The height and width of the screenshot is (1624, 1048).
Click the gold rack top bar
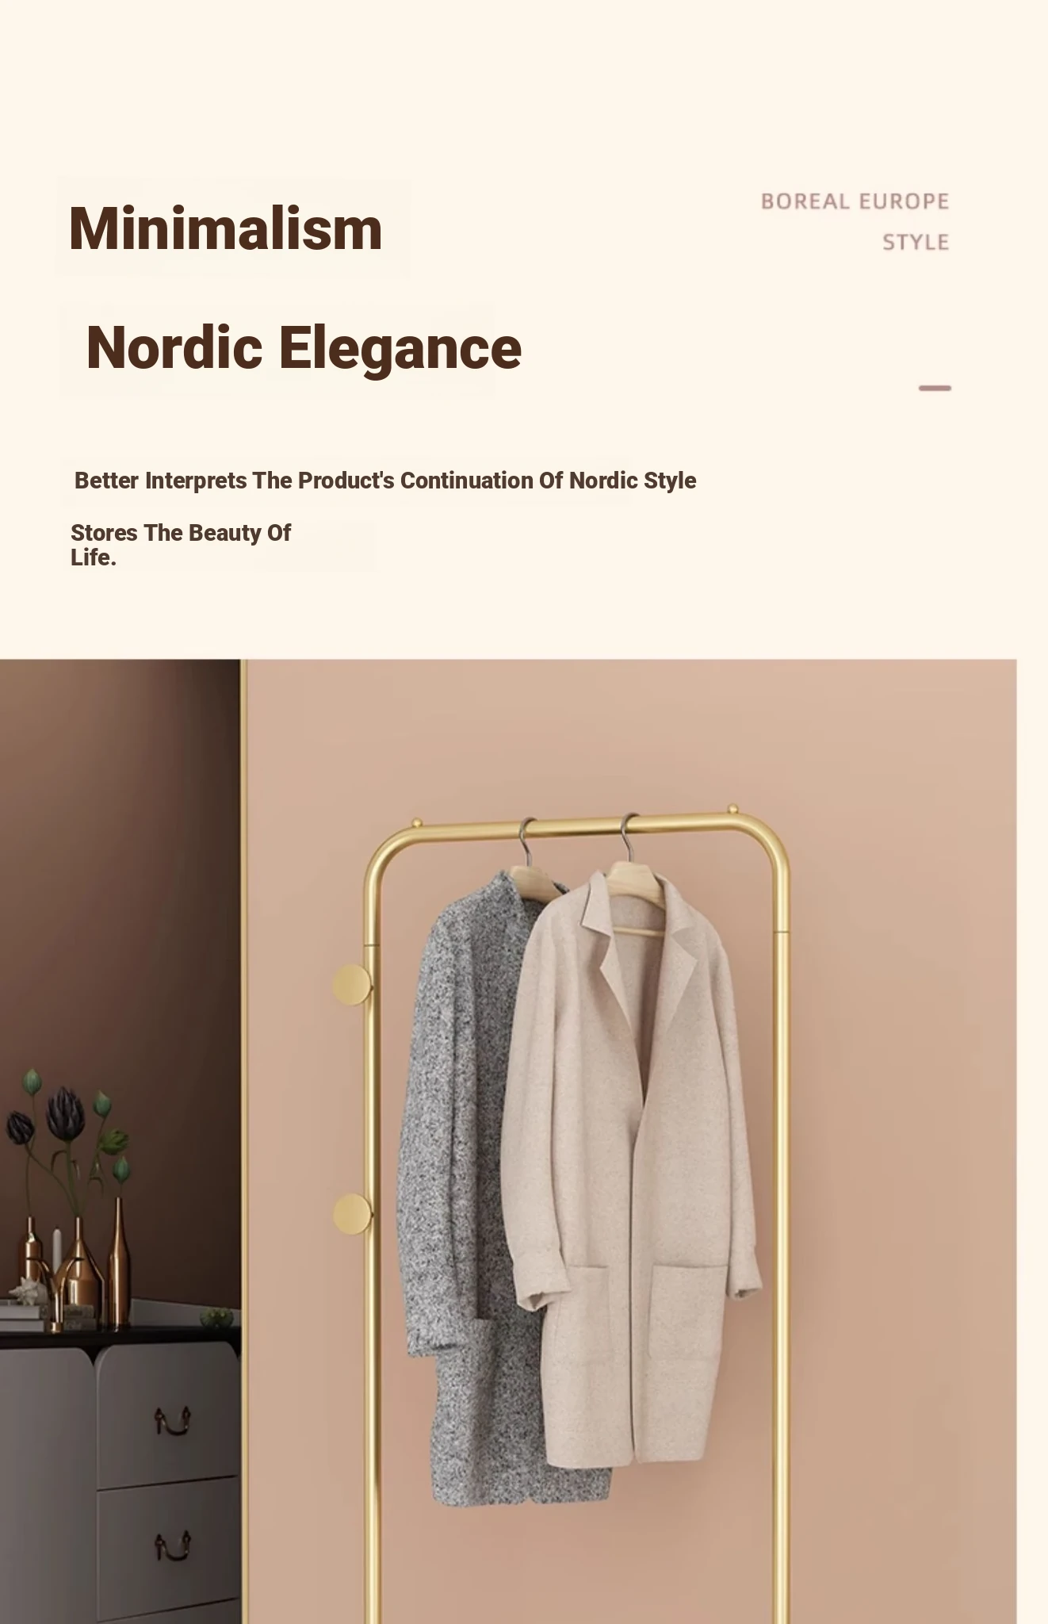[x=576, y=828]
